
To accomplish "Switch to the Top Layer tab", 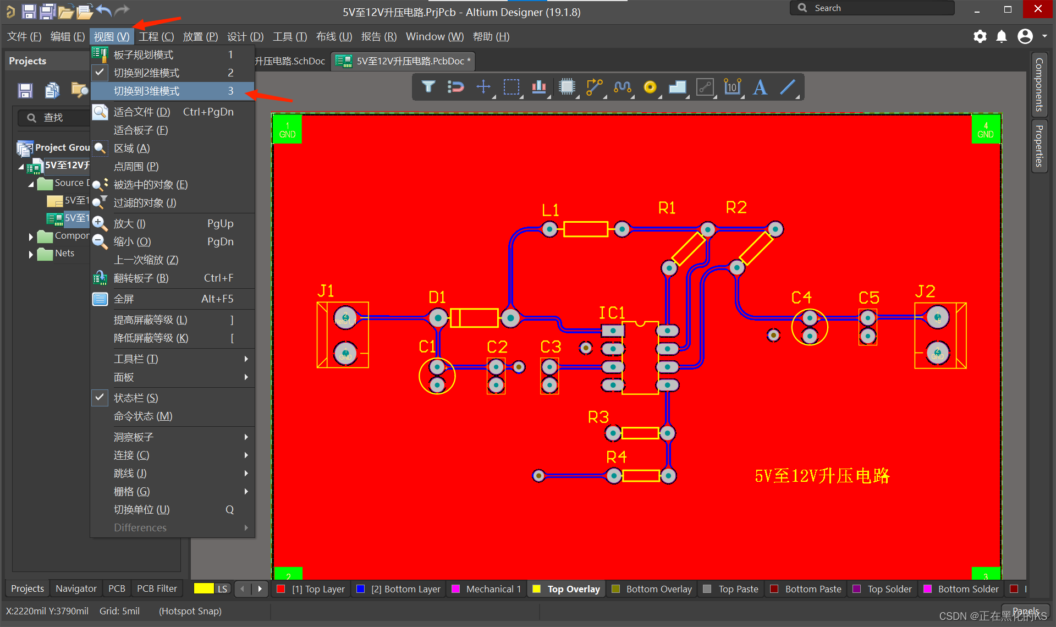I will click(318, 589).
